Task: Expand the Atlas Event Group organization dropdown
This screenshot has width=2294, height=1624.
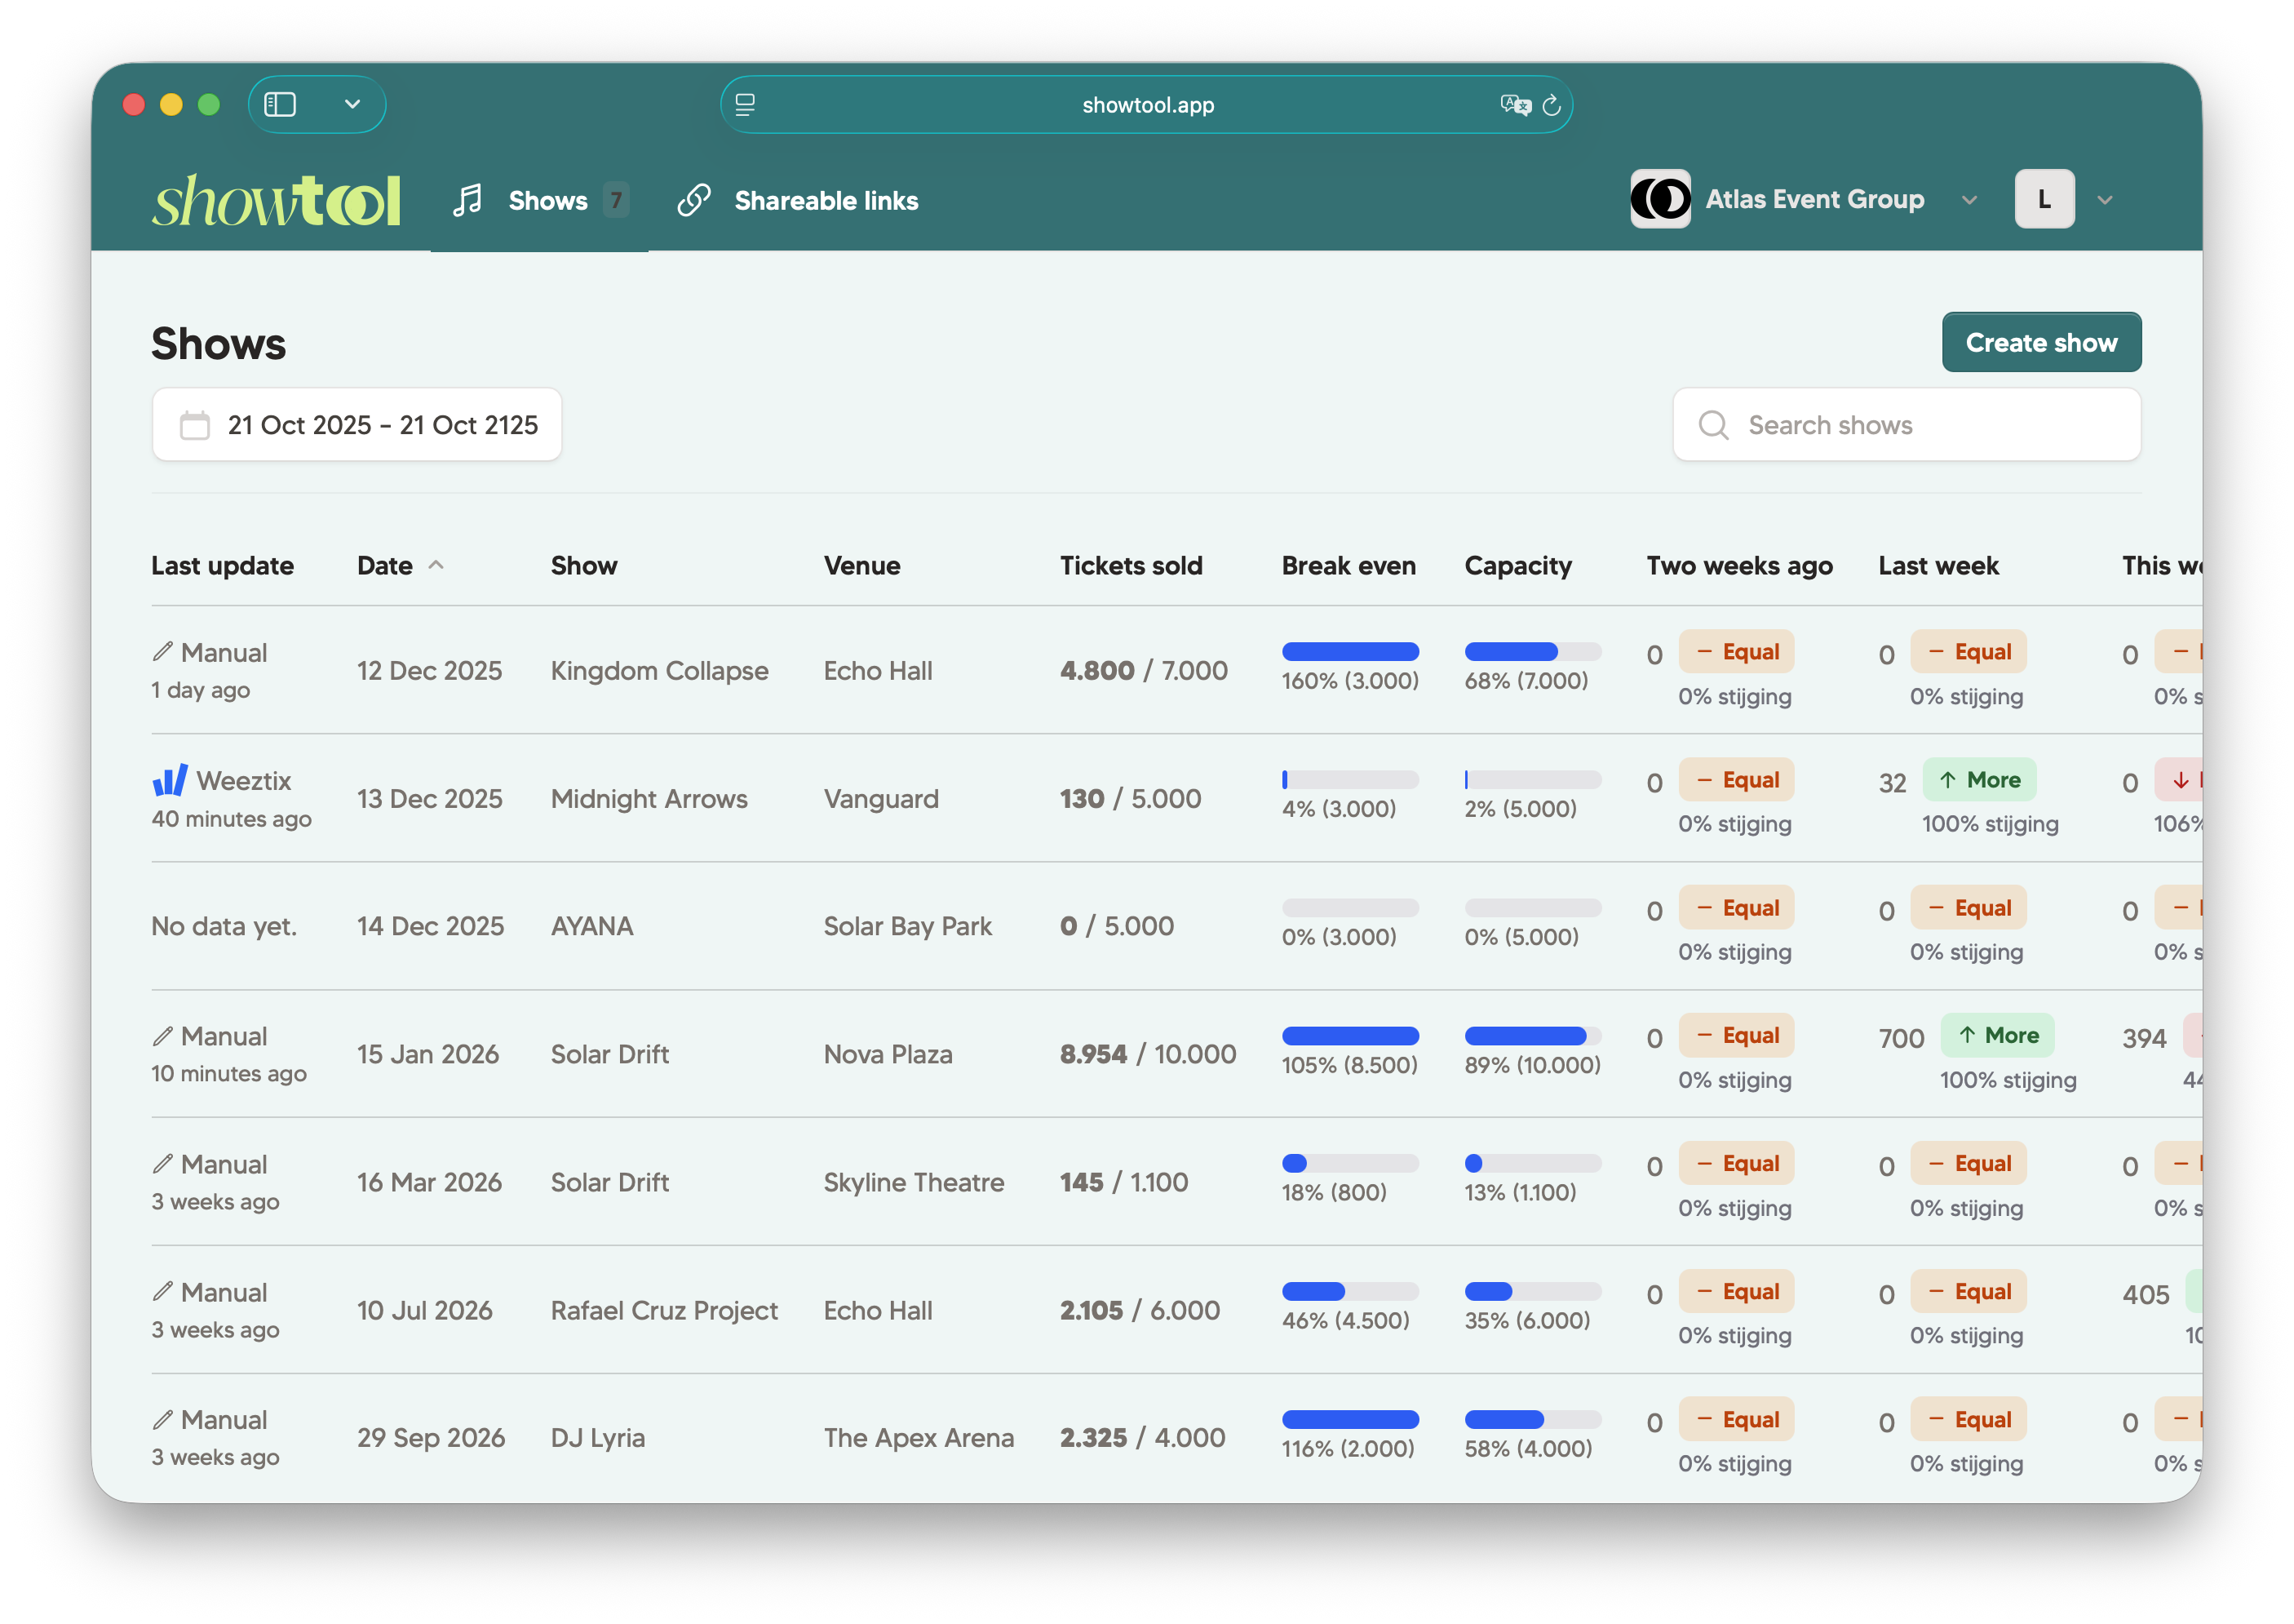Action: coord(1968,200)
